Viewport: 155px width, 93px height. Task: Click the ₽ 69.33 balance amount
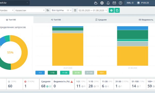(x=145, y=3)
